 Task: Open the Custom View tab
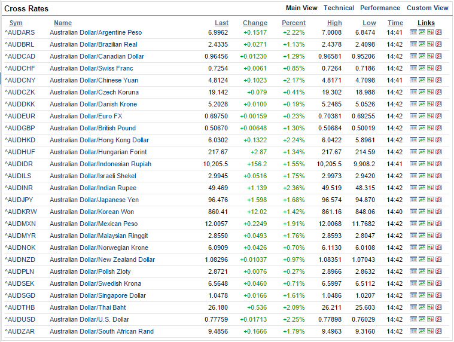pos(427,8)
